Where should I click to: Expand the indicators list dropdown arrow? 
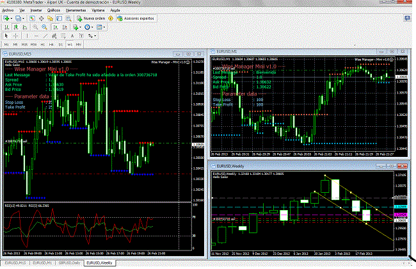(81, 27)
